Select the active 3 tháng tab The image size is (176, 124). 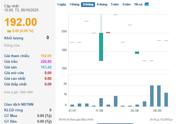click(x=88, y=5)
